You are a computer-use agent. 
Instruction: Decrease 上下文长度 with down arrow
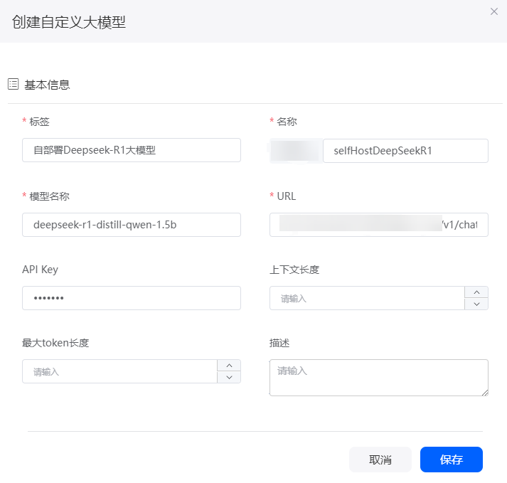pyautogui.click(x=476, y=304)
